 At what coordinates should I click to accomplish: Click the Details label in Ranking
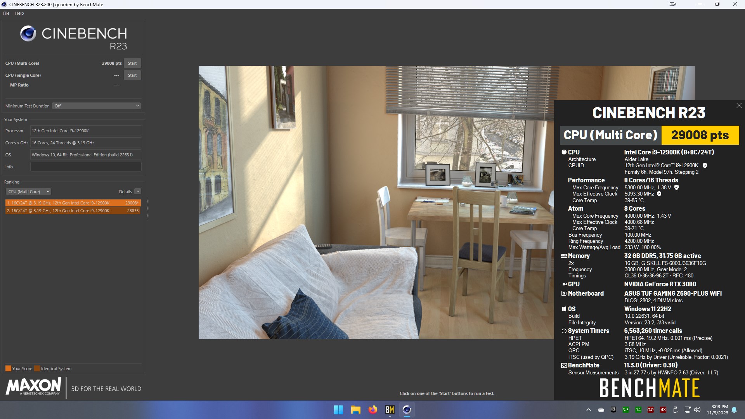(125, 192)
